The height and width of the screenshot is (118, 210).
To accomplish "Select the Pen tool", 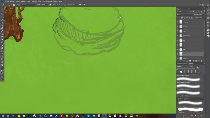I will point(2,51).
